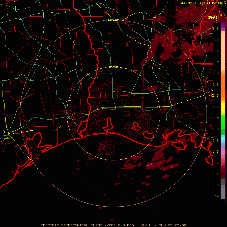Select the 5.8 scale value
The image size is (227, 227).
216,84
